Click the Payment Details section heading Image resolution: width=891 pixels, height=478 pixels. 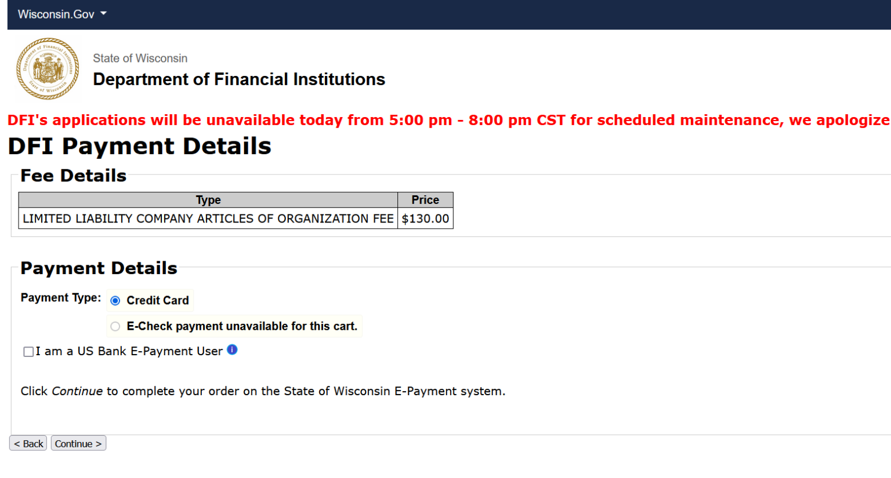[x=99, y=268]
